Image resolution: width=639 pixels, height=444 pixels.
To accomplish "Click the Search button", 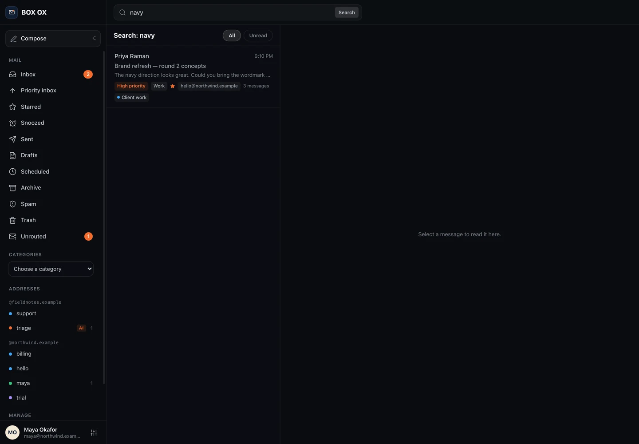I will click(347, 12).
